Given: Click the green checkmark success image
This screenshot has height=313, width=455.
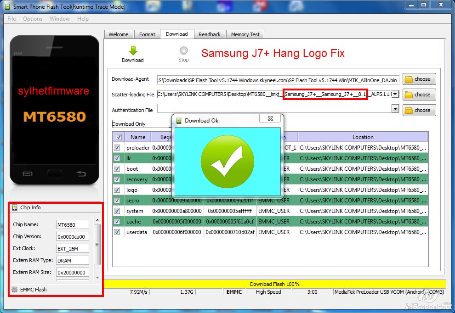Looking at the screenshot, I should (x=227, y=162).
